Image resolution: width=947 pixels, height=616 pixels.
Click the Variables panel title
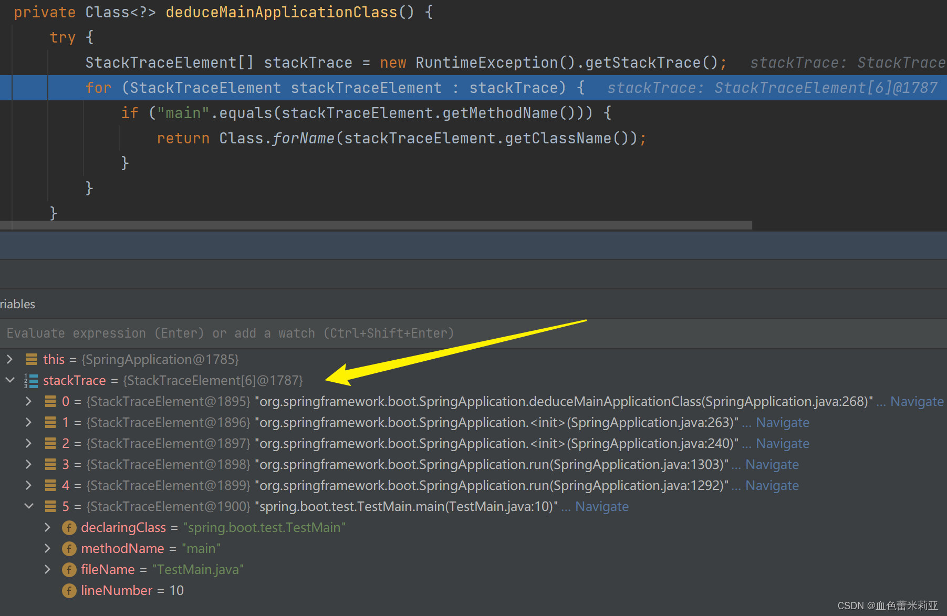point(17,304)
